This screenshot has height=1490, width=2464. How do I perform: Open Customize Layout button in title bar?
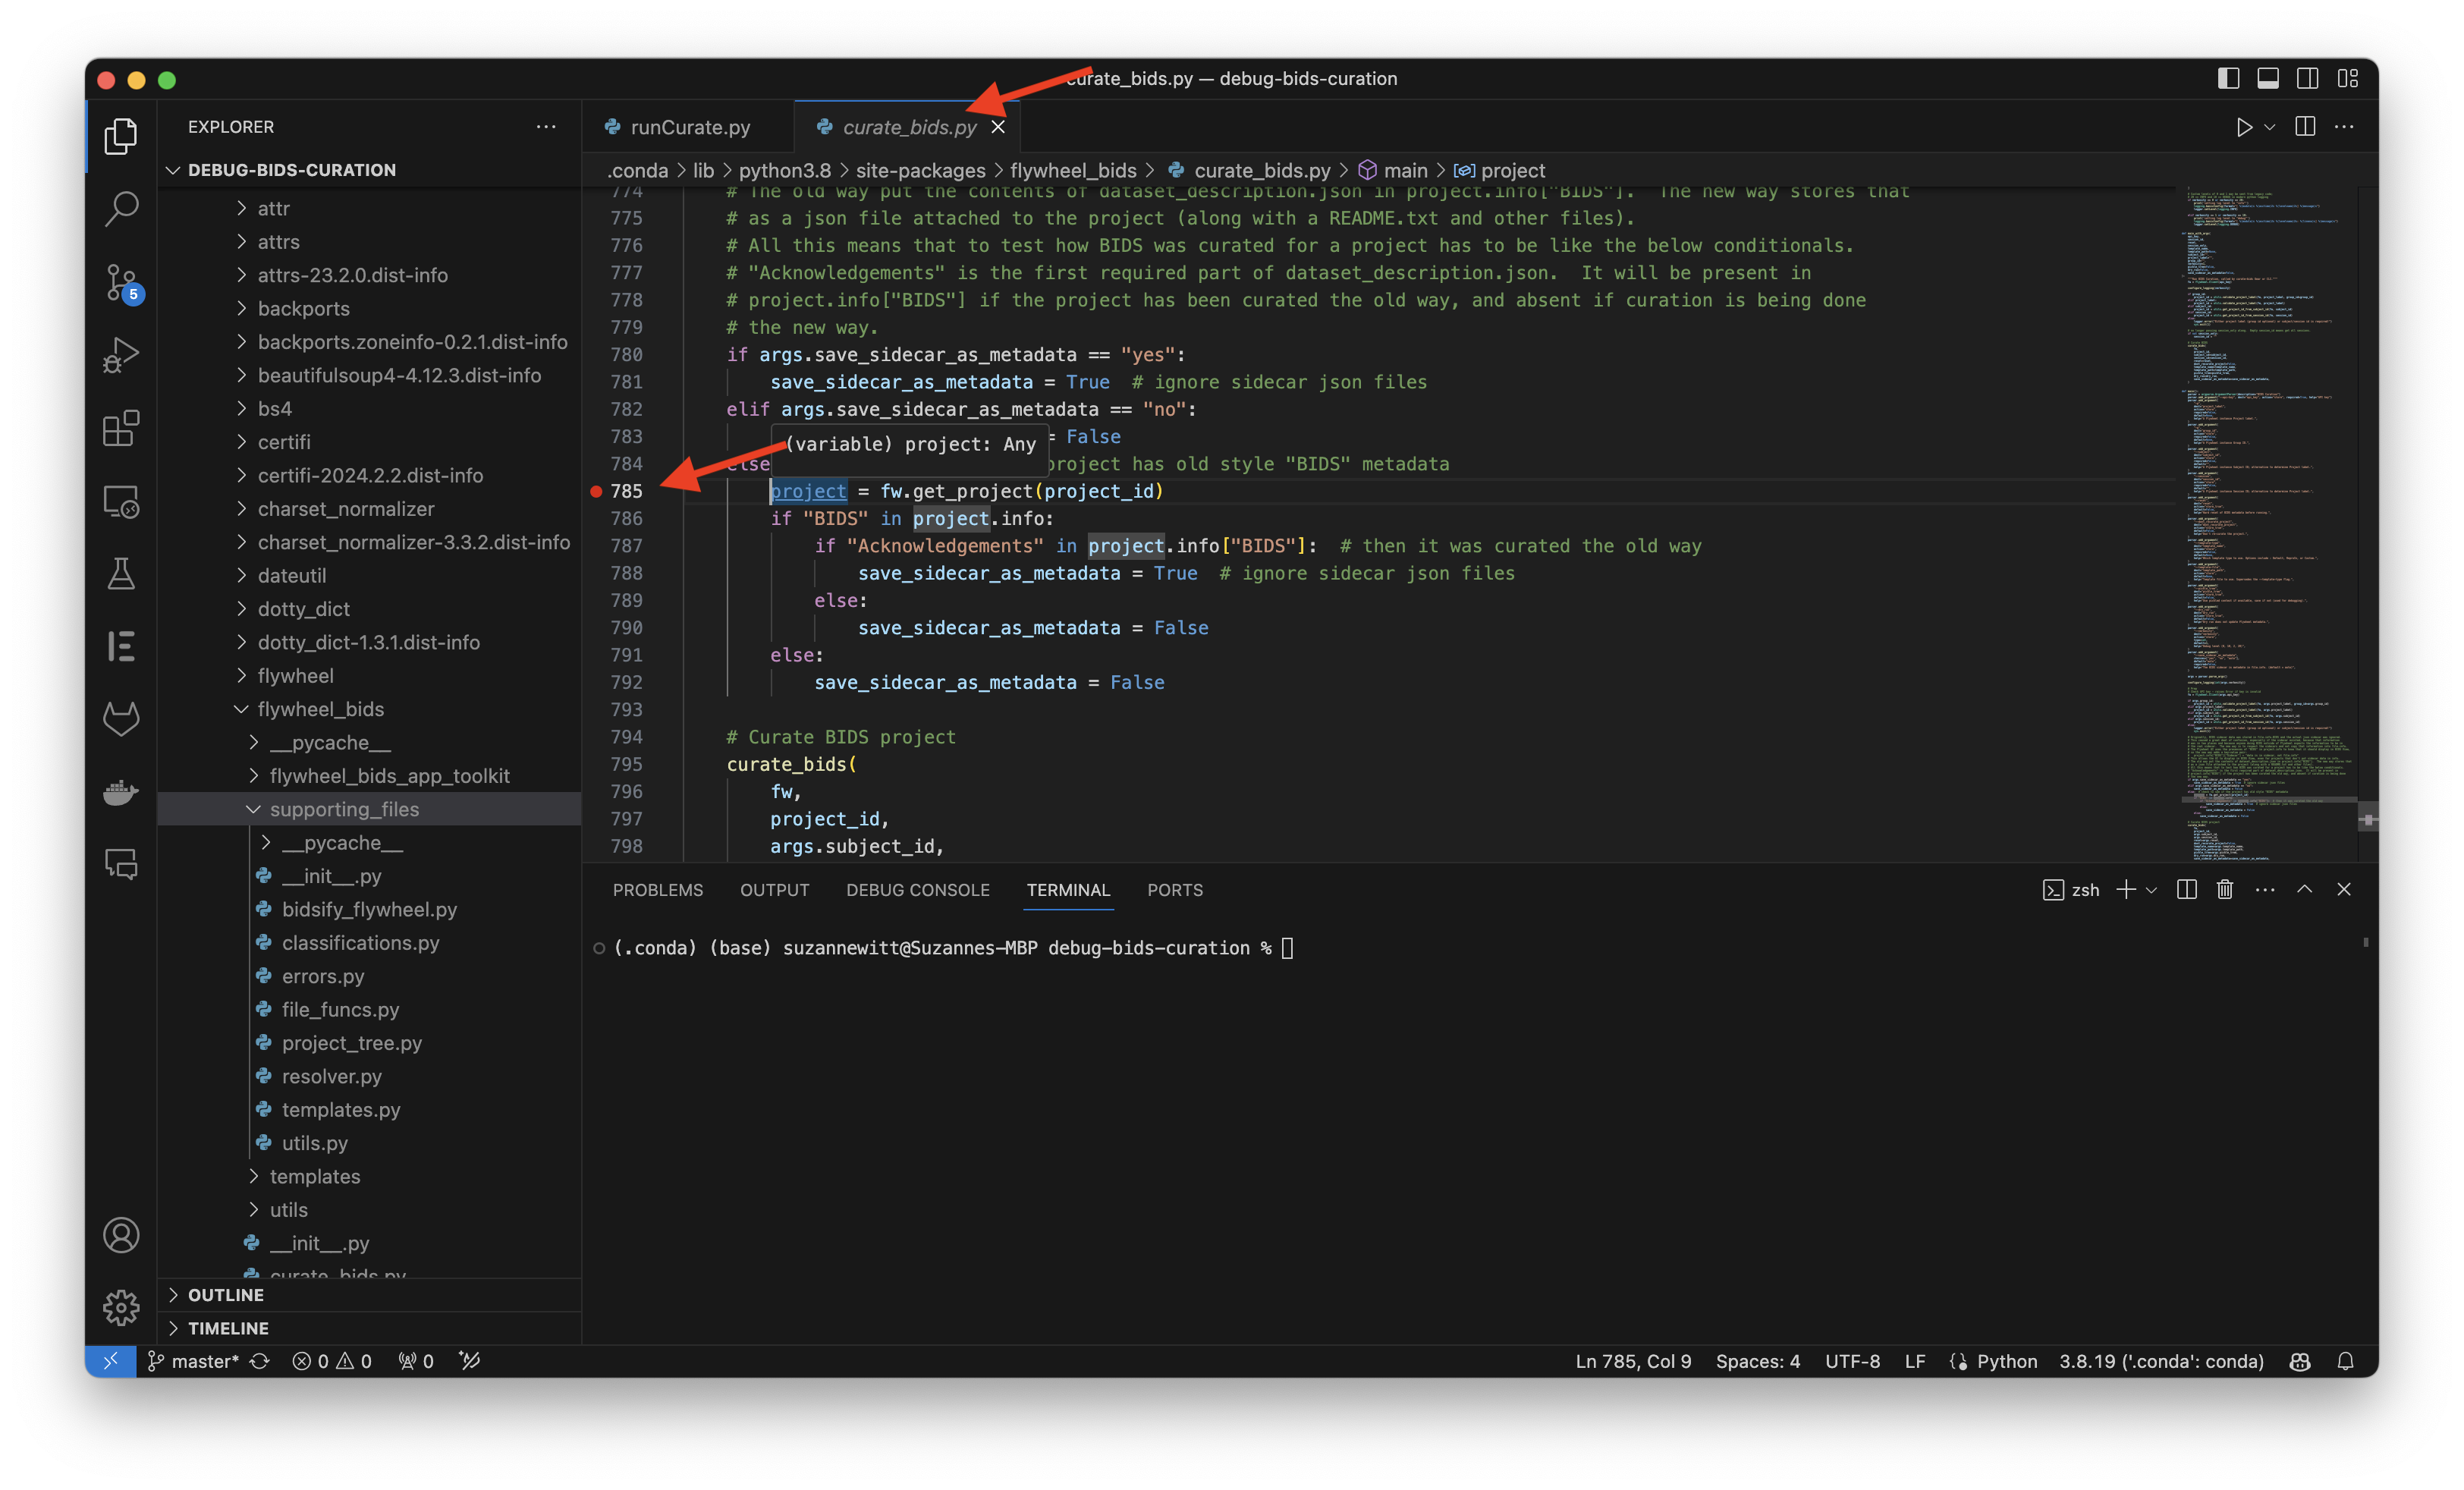[2348, 78]
